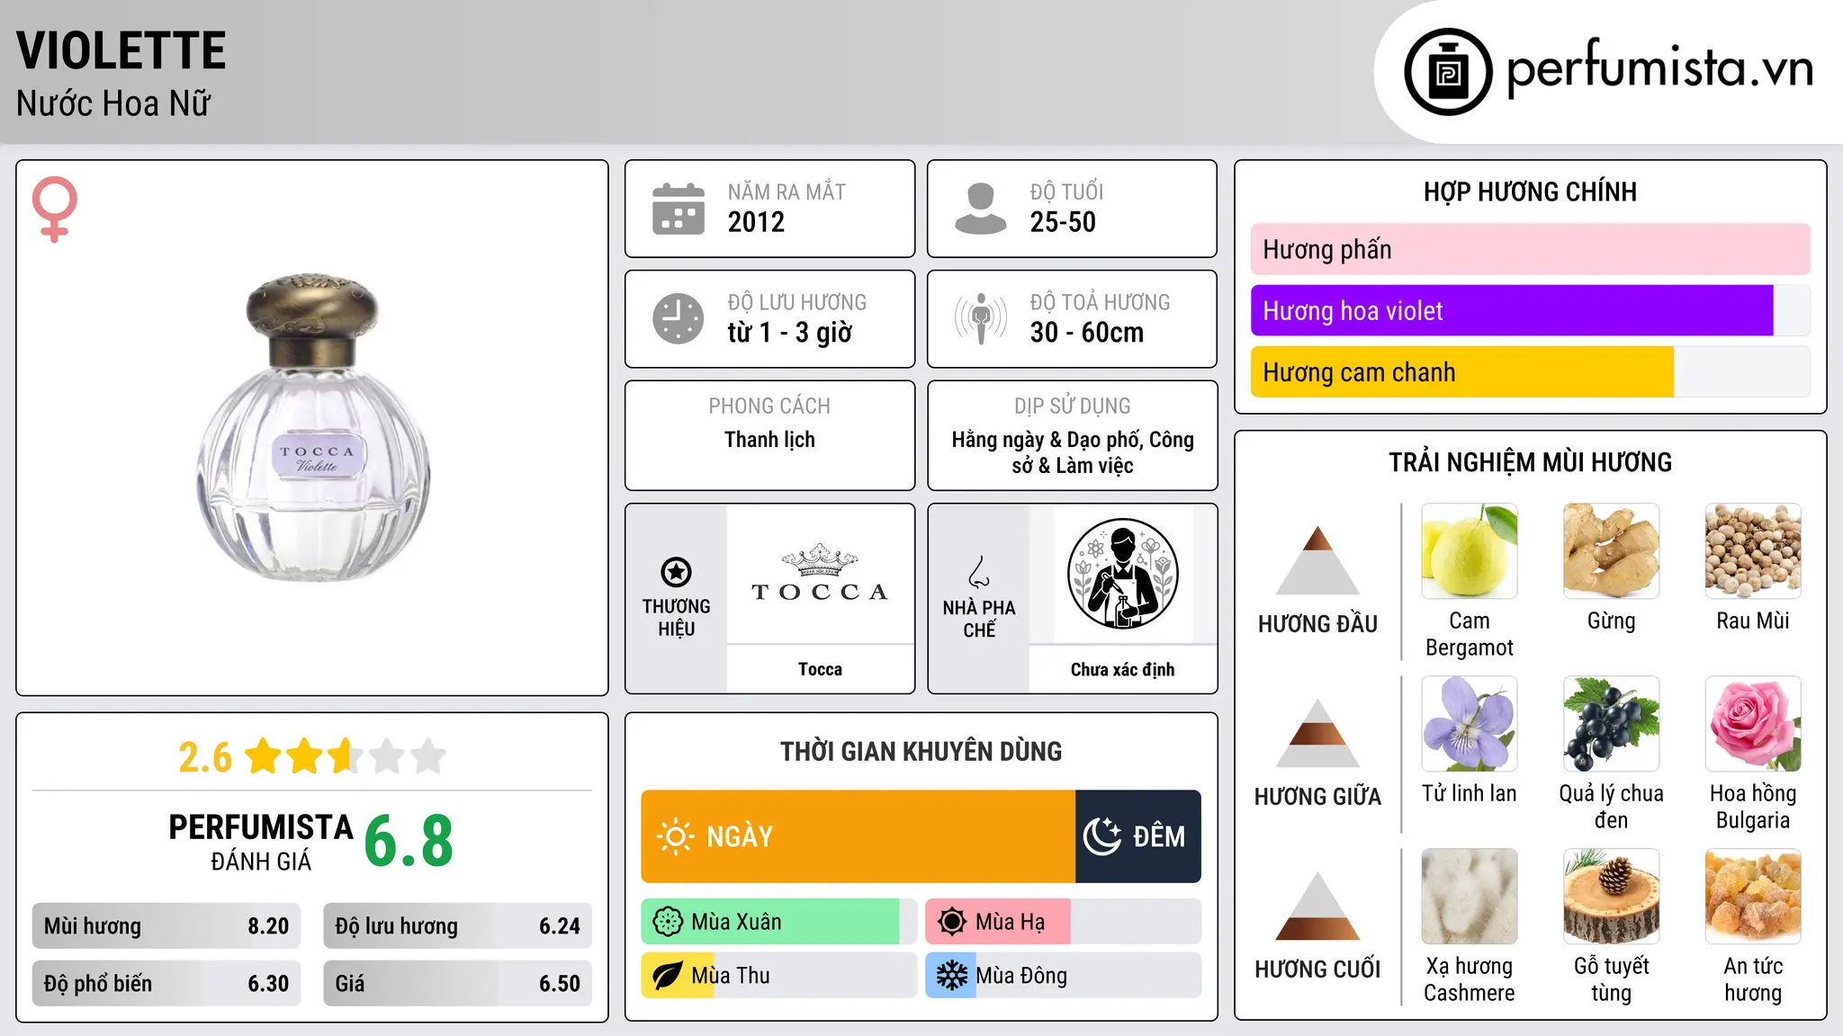The height and width of the screenshot is (1036, 1843).
Task: Click the VIOLETTE perfume title
Action: [x=121, y=50]
